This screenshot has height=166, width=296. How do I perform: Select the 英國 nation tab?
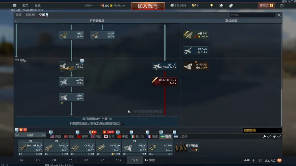pos(96,136)
